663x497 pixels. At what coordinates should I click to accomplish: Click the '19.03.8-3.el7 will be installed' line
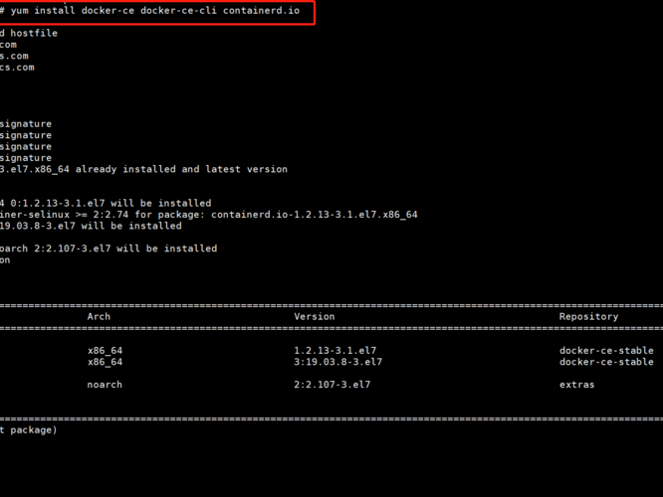tap(91, 226)
